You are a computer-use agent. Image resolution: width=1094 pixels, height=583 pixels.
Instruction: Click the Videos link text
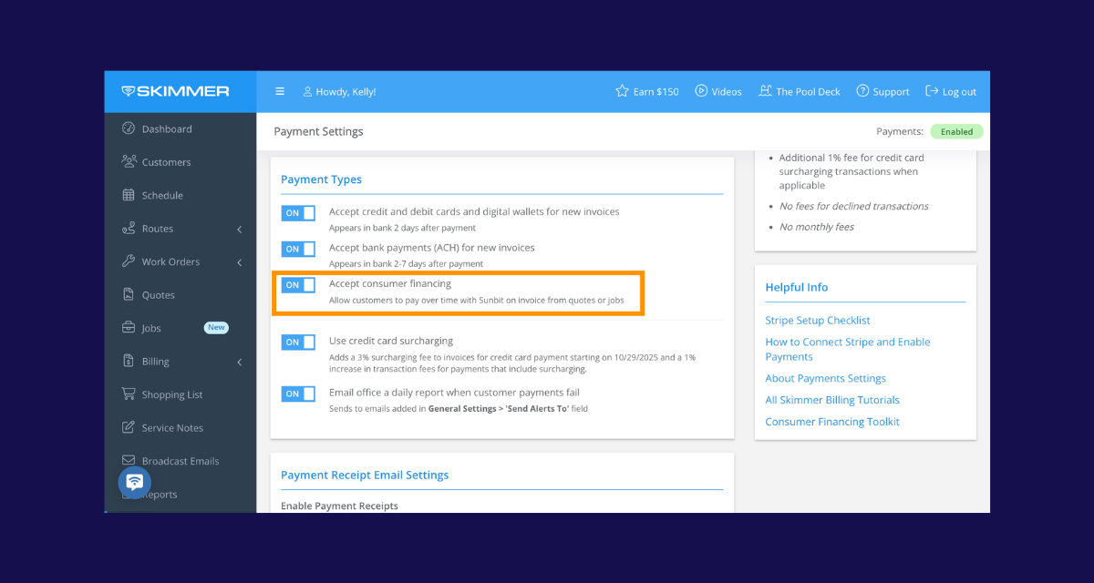click(727, 91)
